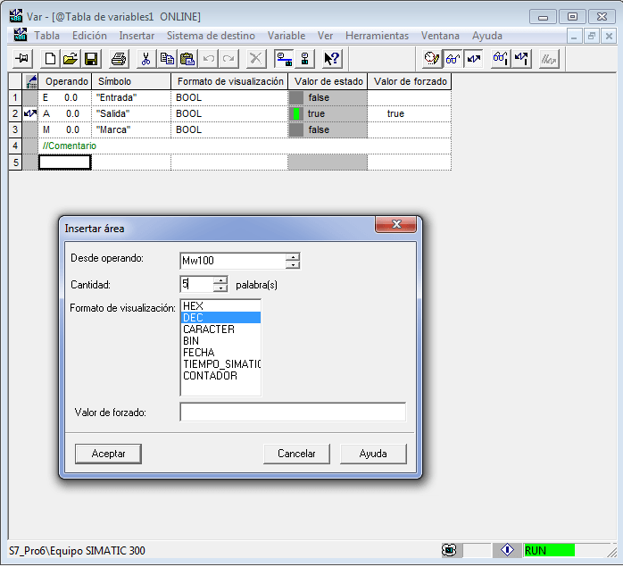Click empty operand cell in row 5
Screen dimensions: 623x567
pyautogui.click(x=65, y=163)
